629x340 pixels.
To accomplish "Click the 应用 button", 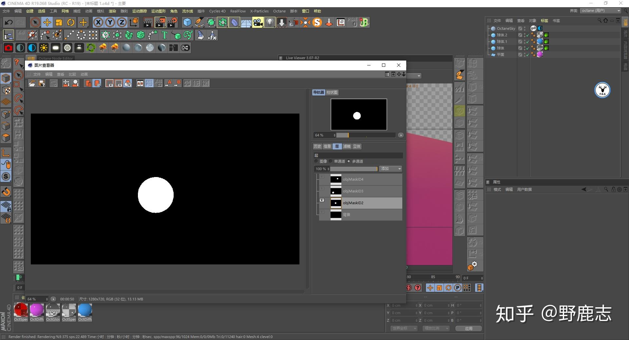I will tap(468, 329).
